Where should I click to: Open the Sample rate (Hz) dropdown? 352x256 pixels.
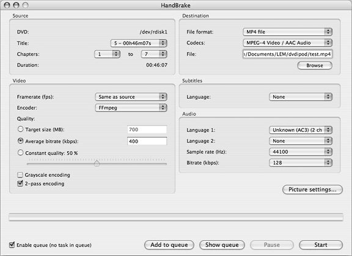[301, 152]
